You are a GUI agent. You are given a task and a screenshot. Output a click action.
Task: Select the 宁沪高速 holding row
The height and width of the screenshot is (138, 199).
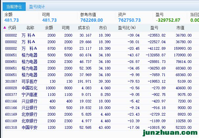(x=101, y=95)
